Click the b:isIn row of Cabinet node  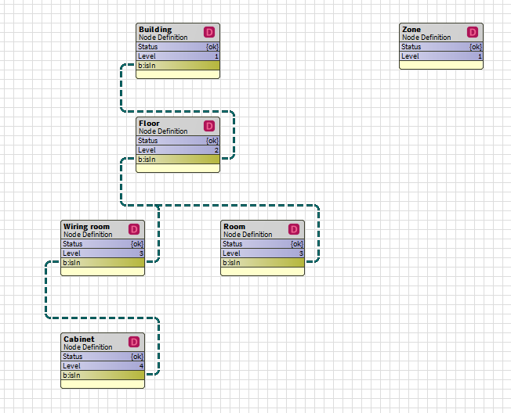coord(103,375)
